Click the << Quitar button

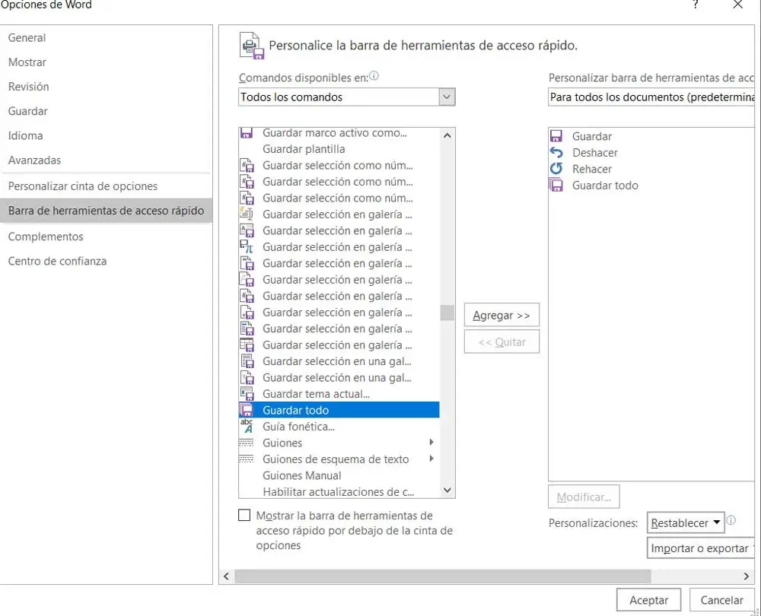[x=501, y=342]
